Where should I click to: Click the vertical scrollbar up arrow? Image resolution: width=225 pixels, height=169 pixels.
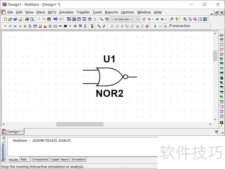click(215, 34)
